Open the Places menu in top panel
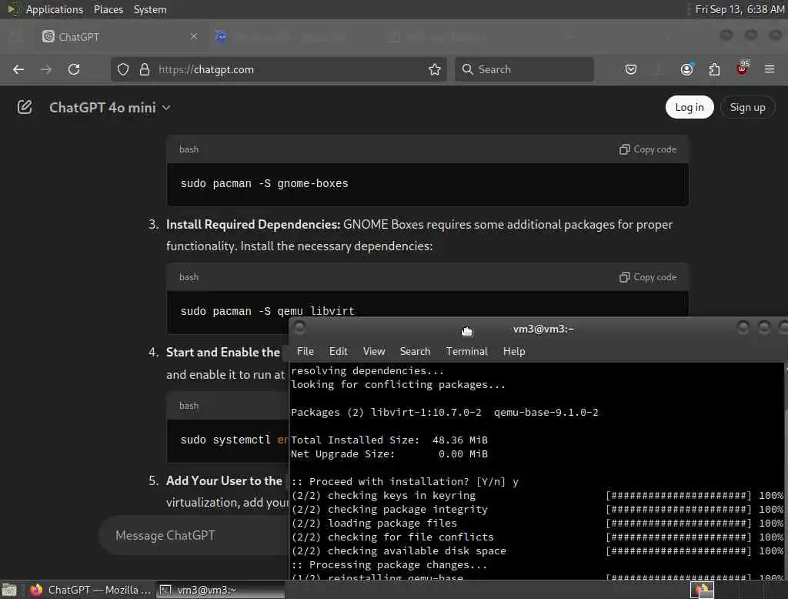 click(x=108, y=9)
